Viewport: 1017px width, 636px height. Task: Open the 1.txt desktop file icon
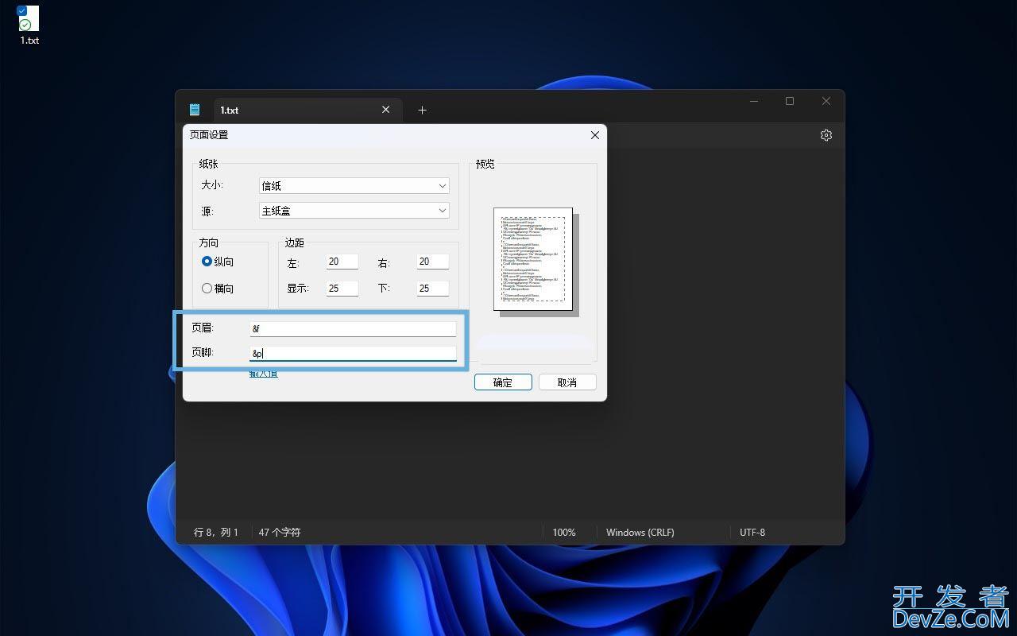[29, 25]
